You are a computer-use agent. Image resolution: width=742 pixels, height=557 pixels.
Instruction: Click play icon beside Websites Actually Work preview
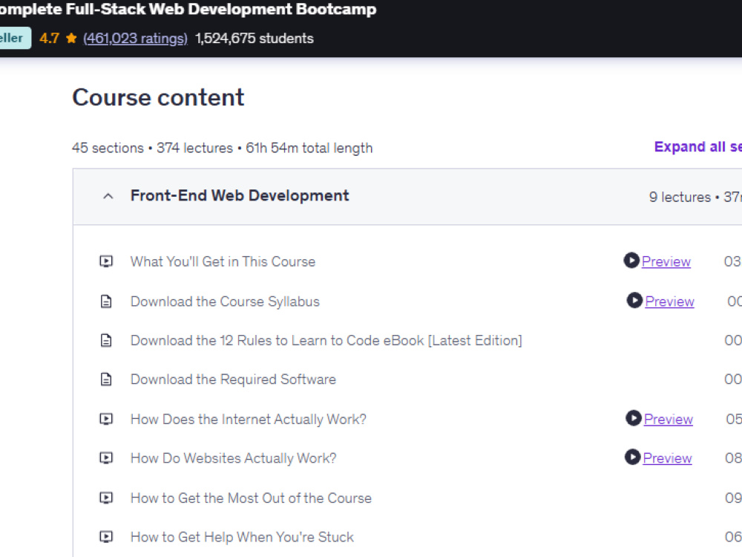(x=633, y=457)
